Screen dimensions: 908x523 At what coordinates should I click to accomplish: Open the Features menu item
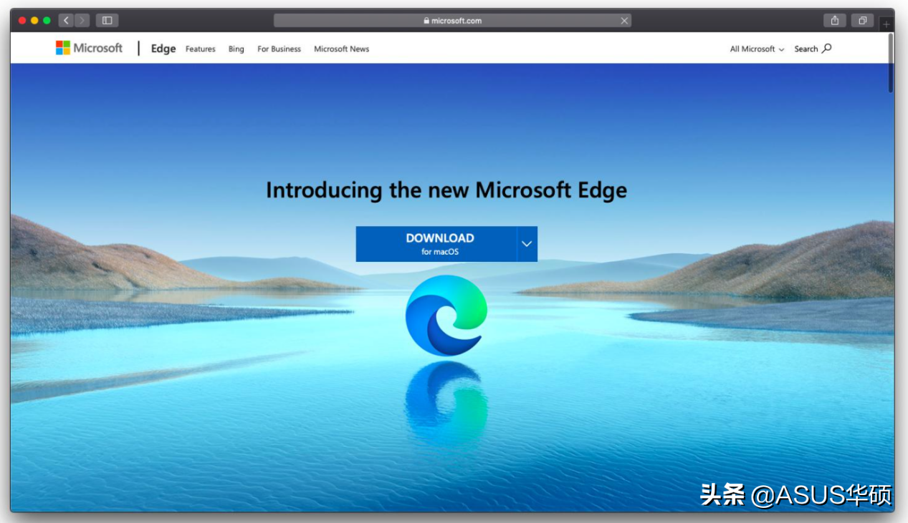coord(200,49)
